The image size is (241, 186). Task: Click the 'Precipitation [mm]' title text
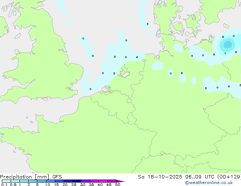tap(25, 177)
